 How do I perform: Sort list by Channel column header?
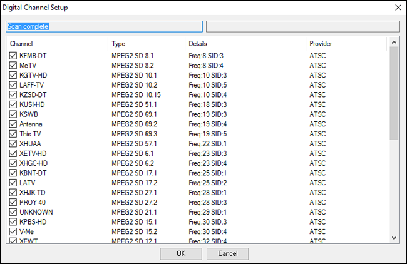point(56,44)
